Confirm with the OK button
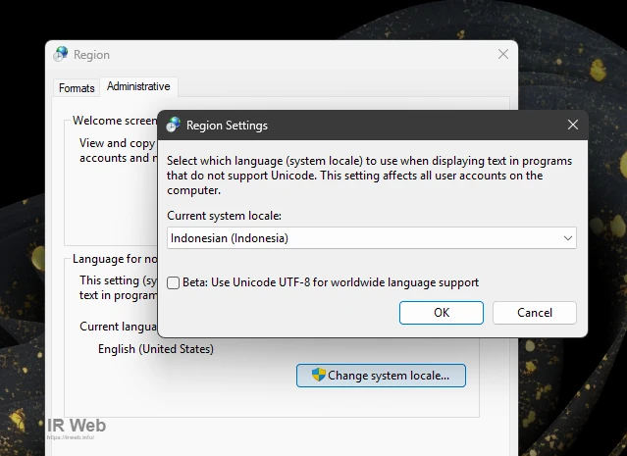The image size is (627, 456). click(x=442, y=313)
